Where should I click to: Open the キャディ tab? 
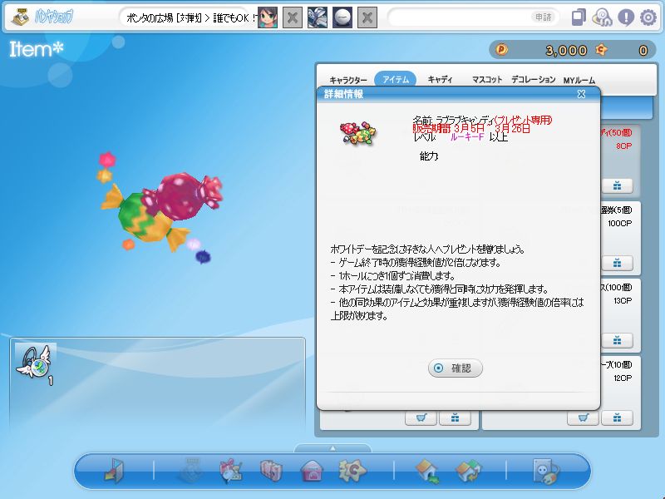point(441,79)
